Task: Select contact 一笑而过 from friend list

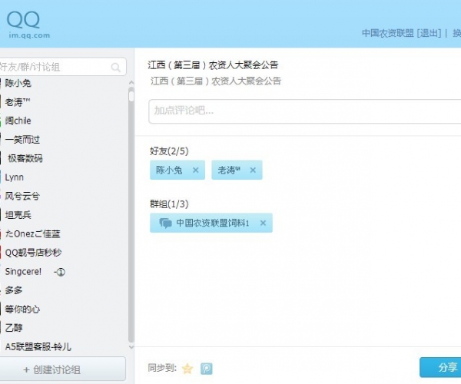Action: click(x=23, y=139)
